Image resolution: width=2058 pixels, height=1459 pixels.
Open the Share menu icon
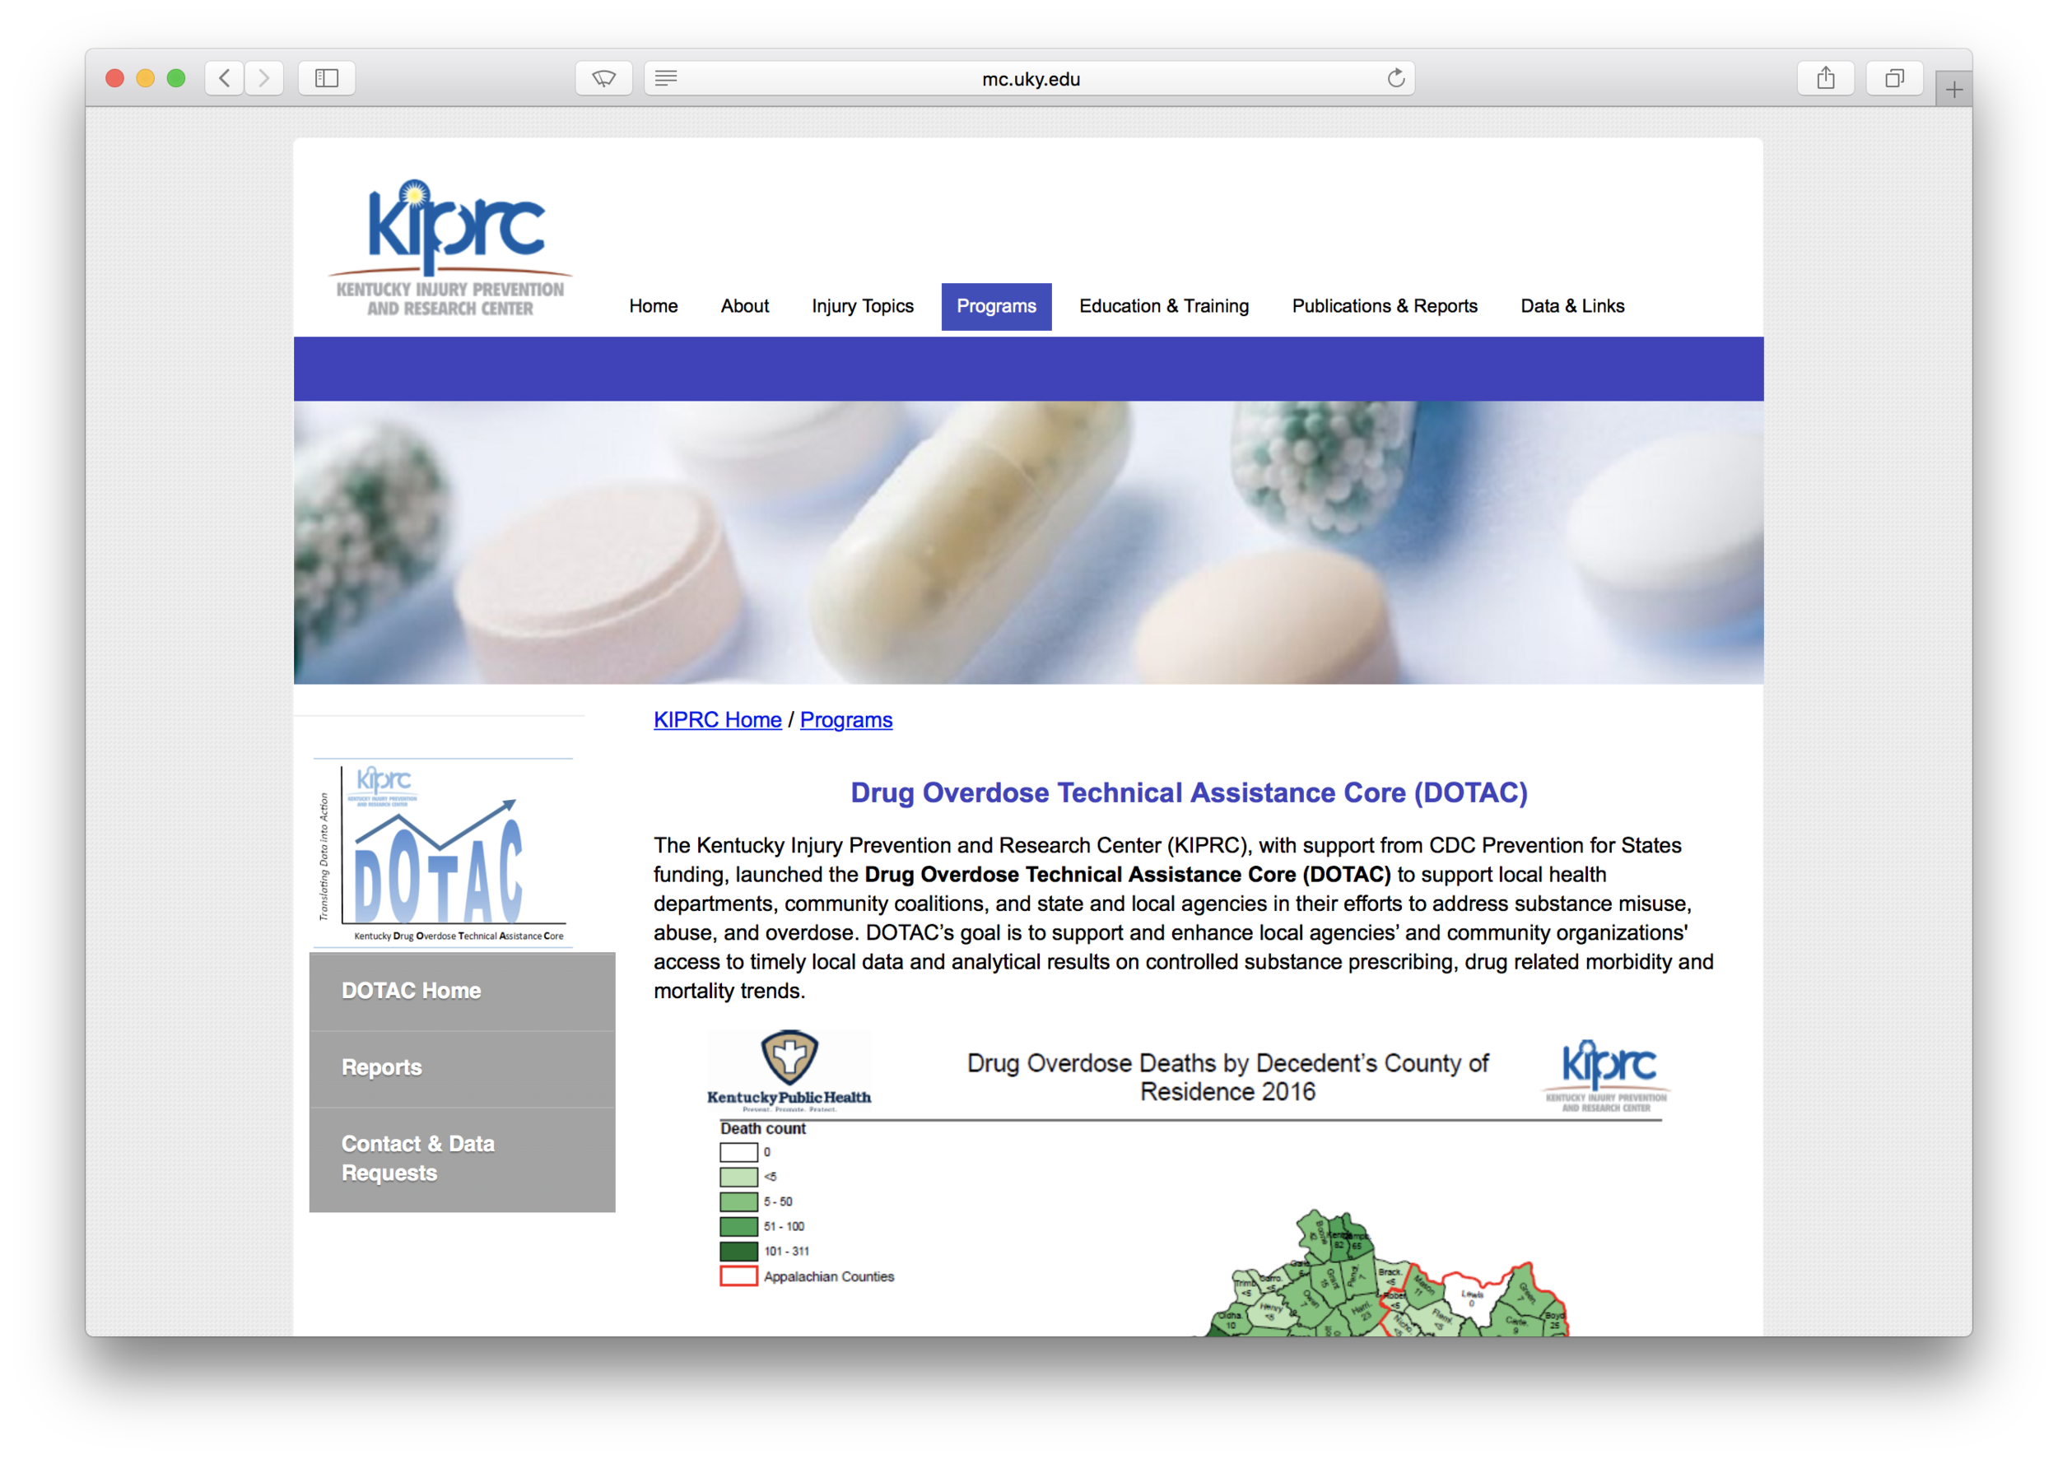tap(1825, 78)
